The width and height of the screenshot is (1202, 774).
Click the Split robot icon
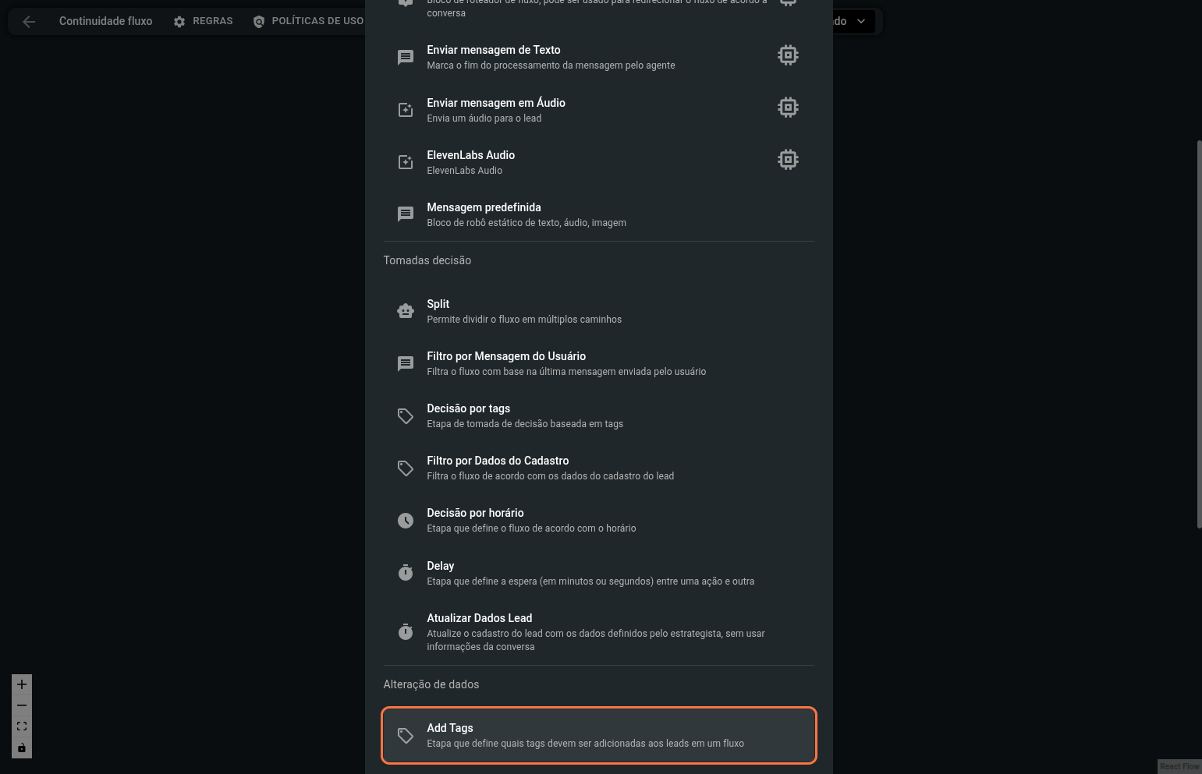click(406, 311)
